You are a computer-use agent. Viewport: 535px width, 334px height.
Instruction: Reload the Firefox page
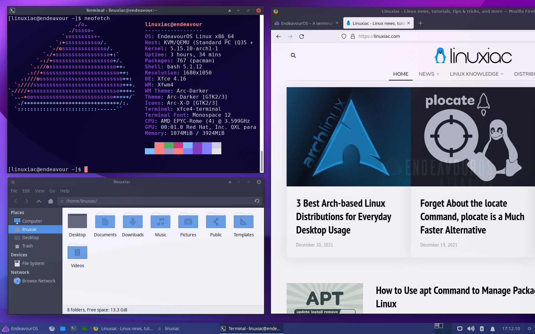click(x=302, y=36)
